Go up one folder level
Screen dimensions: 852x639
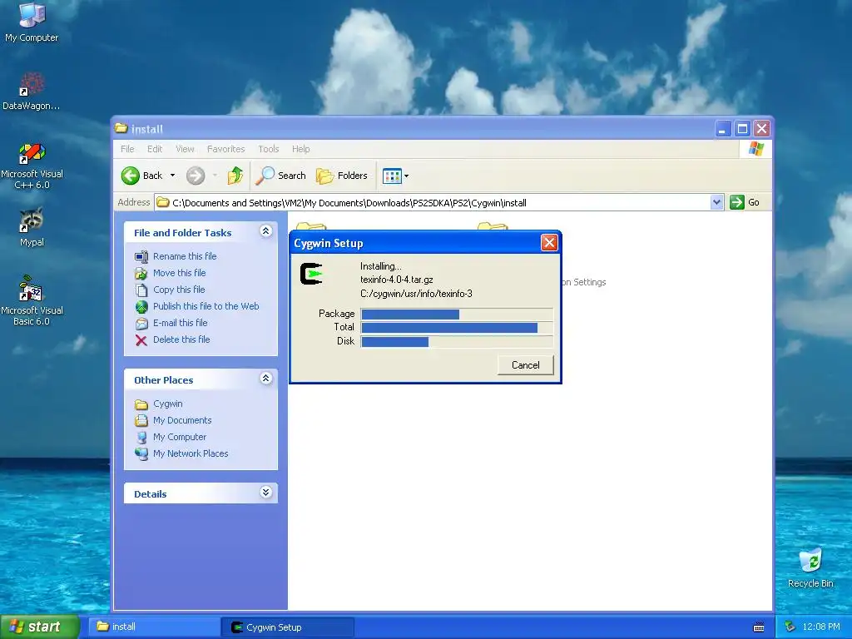coord(235,176)
